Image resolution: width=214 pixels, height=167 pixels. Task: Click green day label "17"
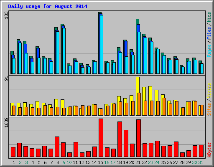[113, 162]
